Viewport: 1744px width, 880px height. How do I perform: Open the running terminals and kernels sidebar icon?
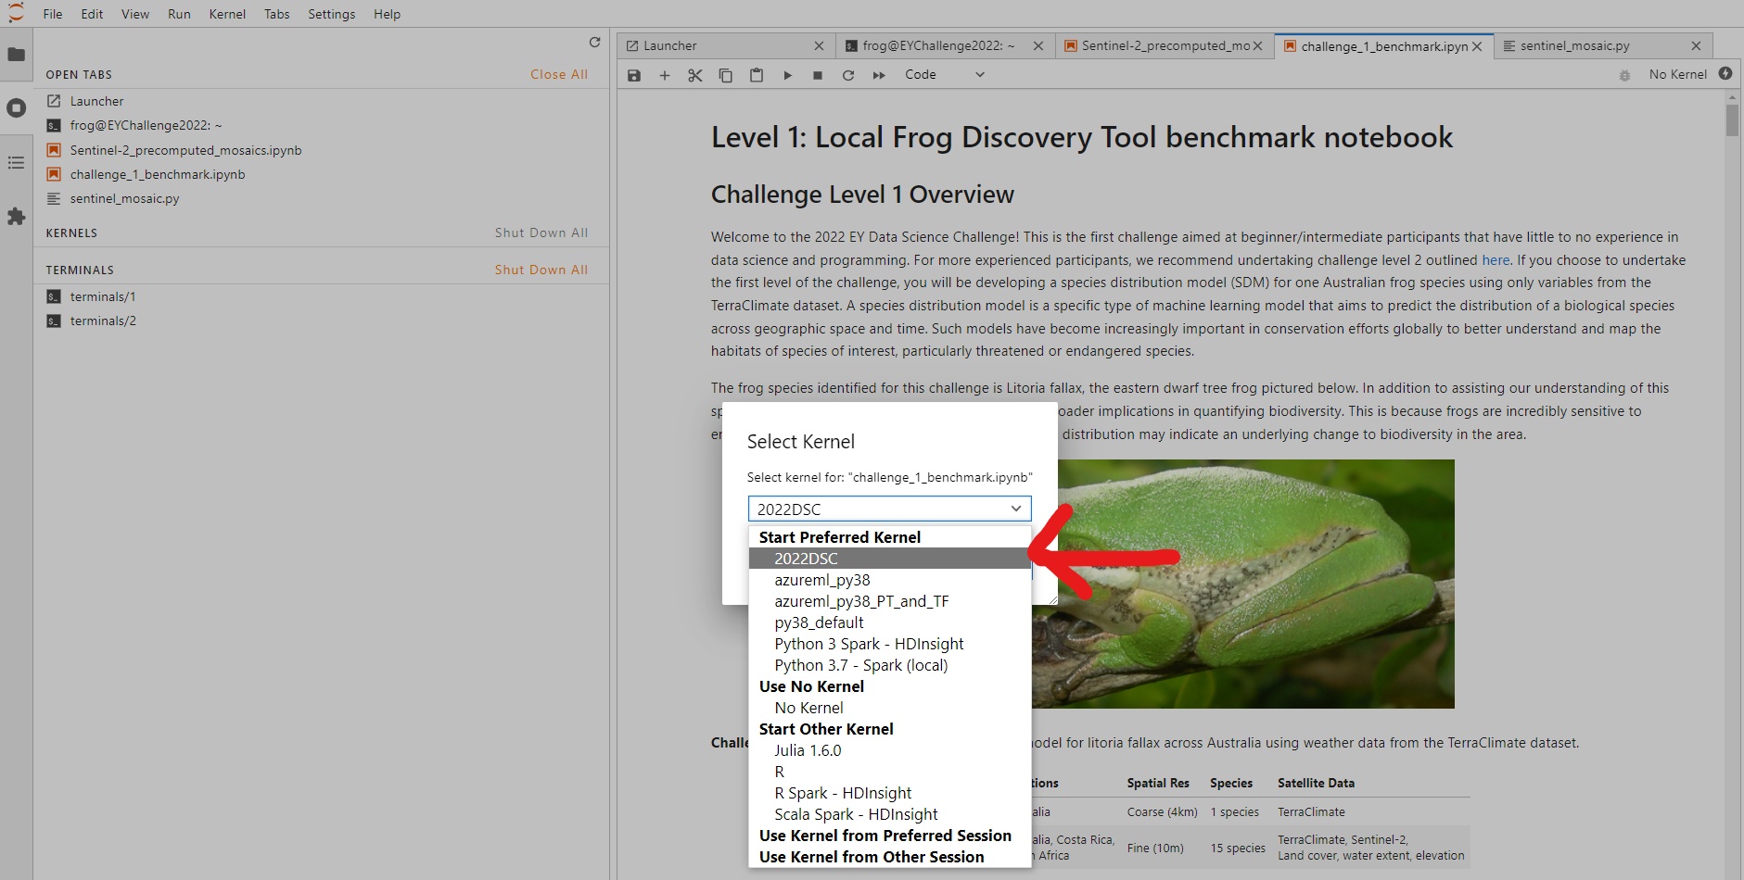point(16,108)
